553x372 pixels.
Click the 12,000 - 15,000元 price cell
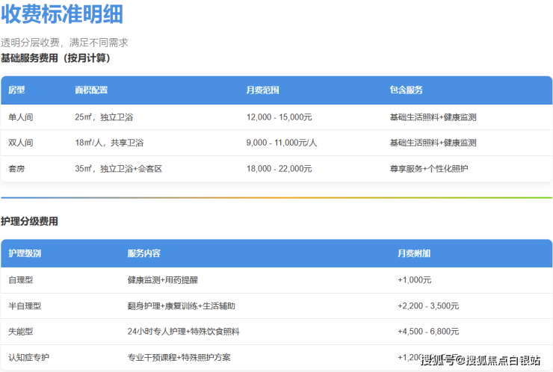coord(279,117)
